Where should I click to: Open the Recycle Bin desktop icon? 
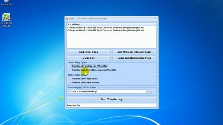pos(6,3)
